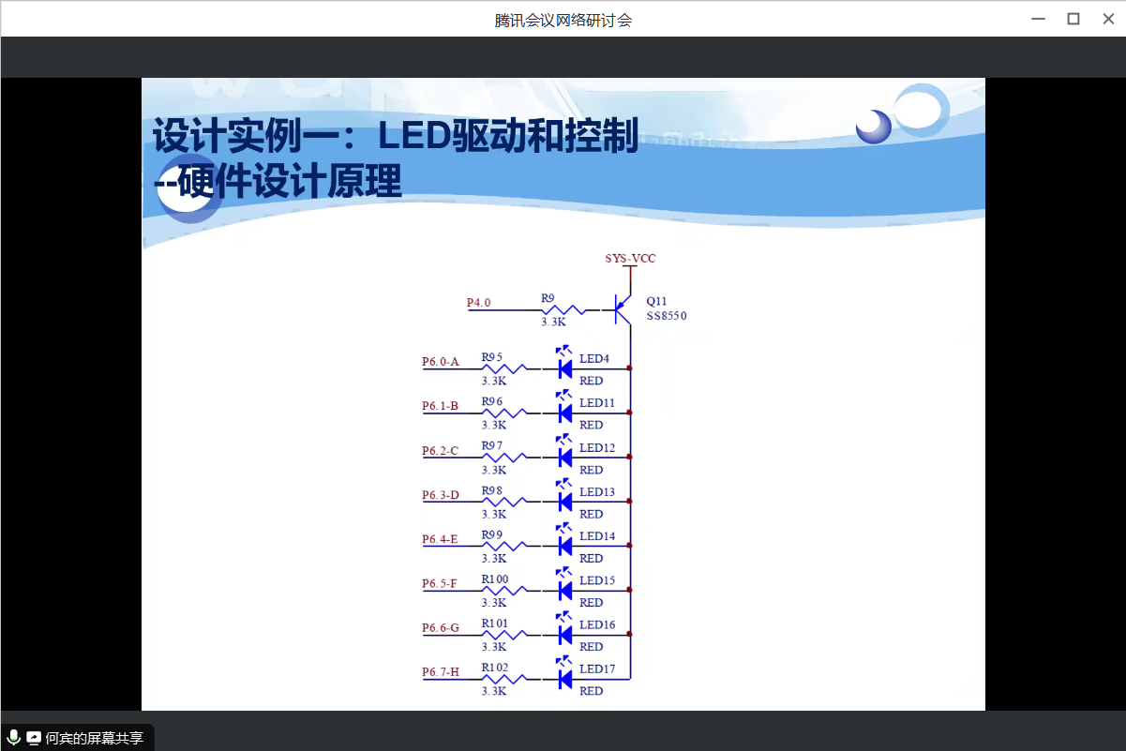Close the 腾讯会议网络研讨会 window
Viewport: 1126px width, 751px height.
pyautogui.click(x=1108, y=19)
